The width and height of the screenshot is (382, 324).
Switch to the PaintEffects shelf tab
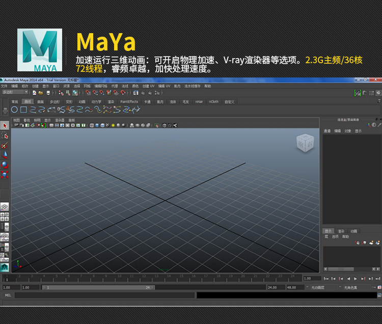(129, 101)
